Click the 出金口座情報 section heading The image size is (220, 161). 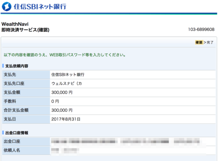pyautogui.click(x=17, y=133)
